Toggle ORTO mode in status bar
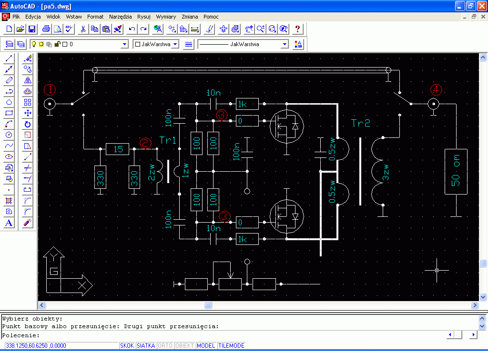 pos(165,346)
